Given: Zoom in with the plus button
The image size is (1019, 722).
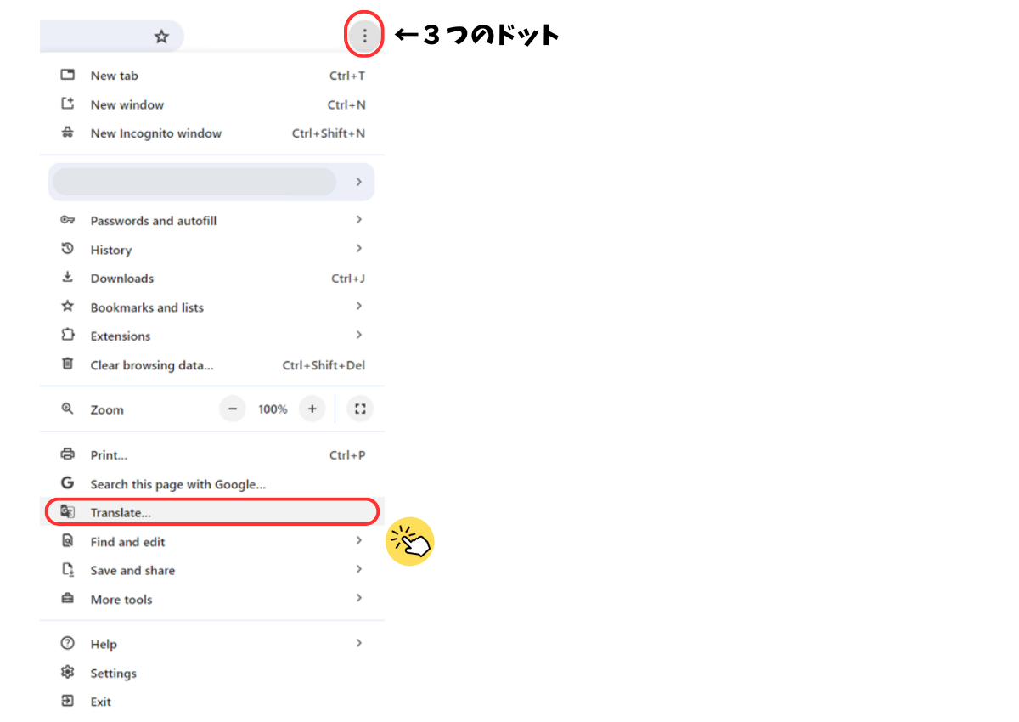Looking at the screenshot, I should (312, 409).
